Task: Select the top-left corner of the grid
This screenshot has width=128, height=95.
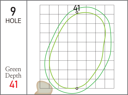Action: click(40, 5)
